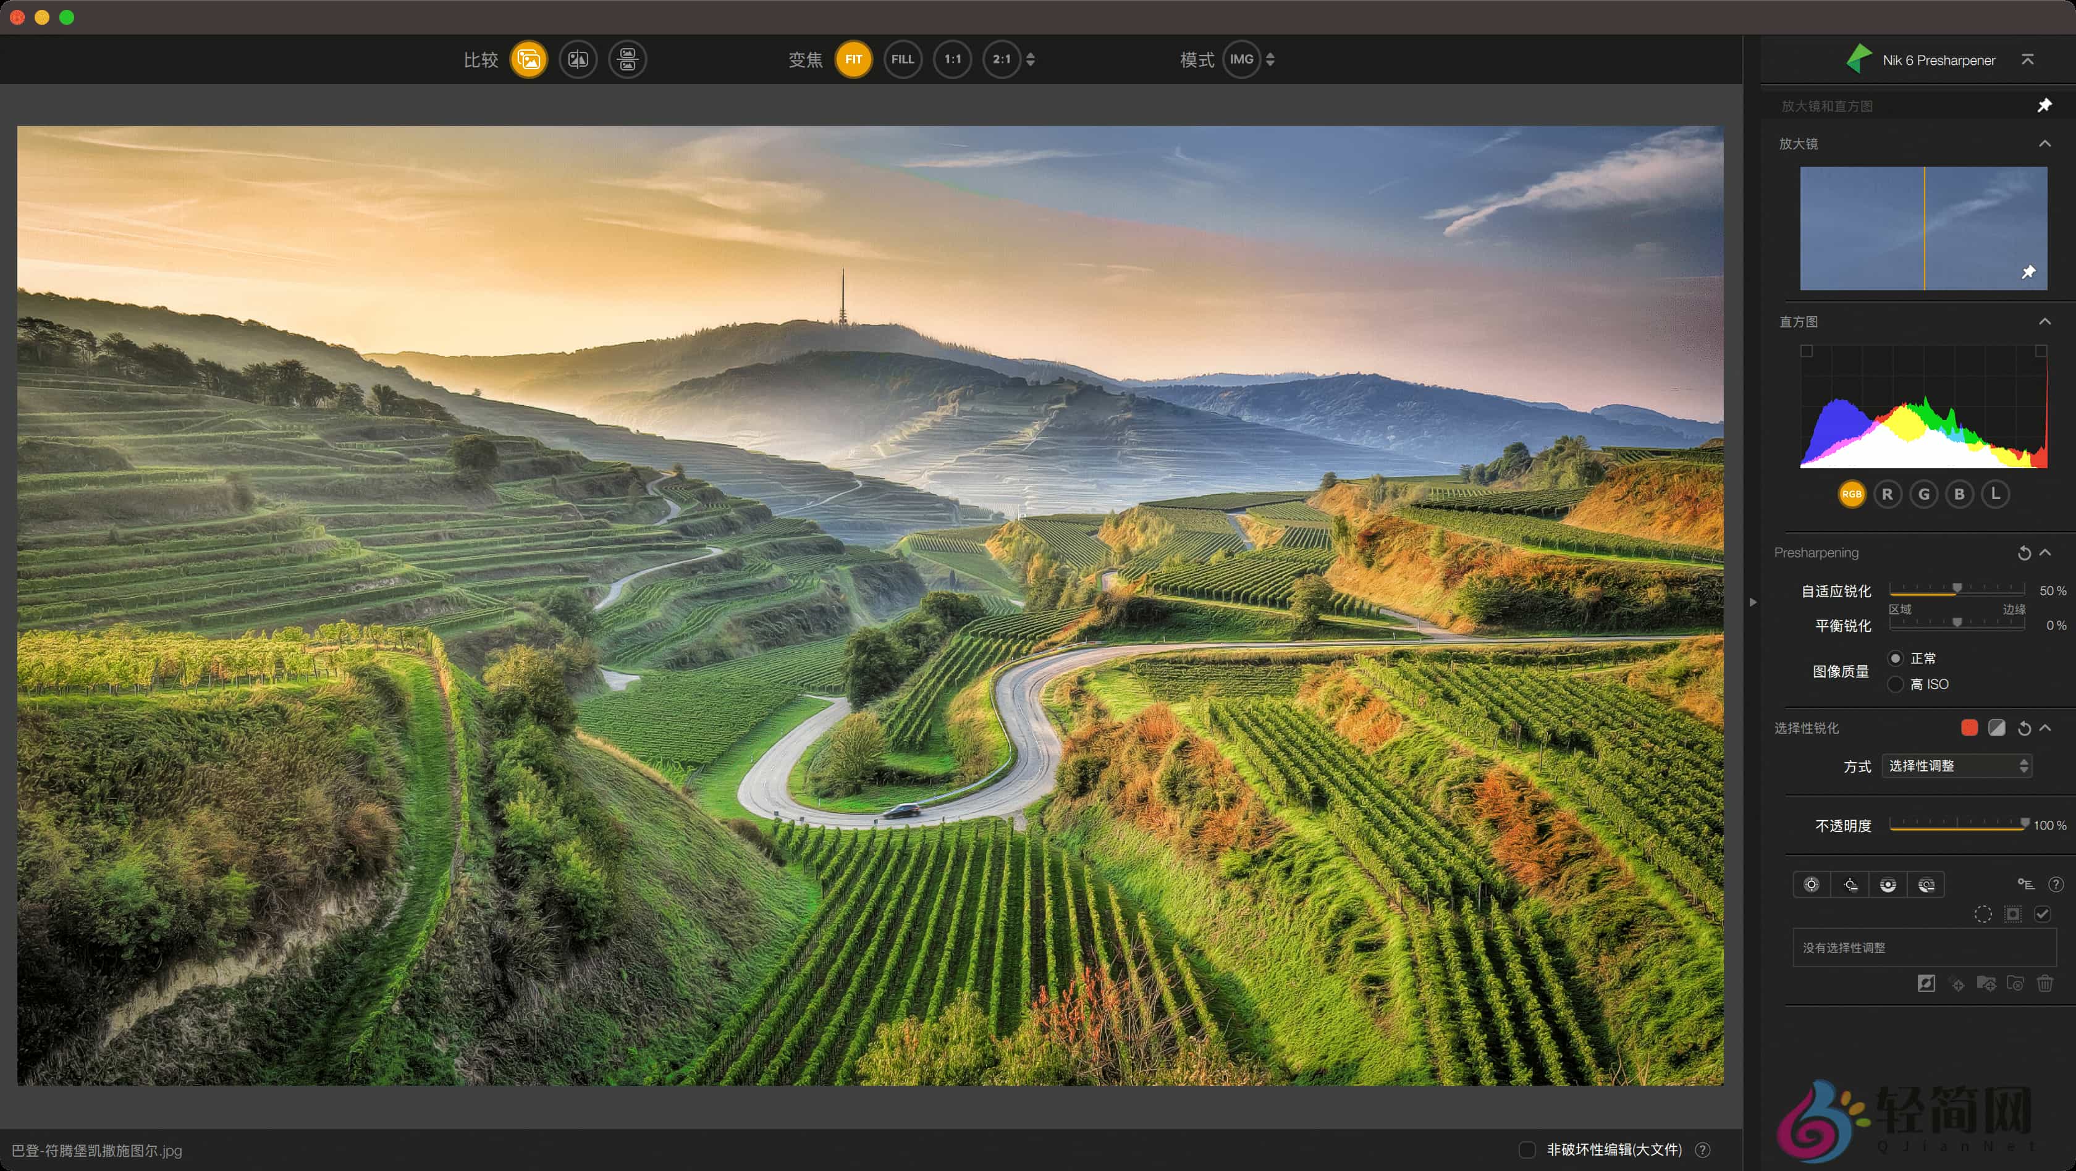Click the trash icon to delete adjustments
The width and height of the screenshot is (2076, 1171).
[x=2045, y=983]
